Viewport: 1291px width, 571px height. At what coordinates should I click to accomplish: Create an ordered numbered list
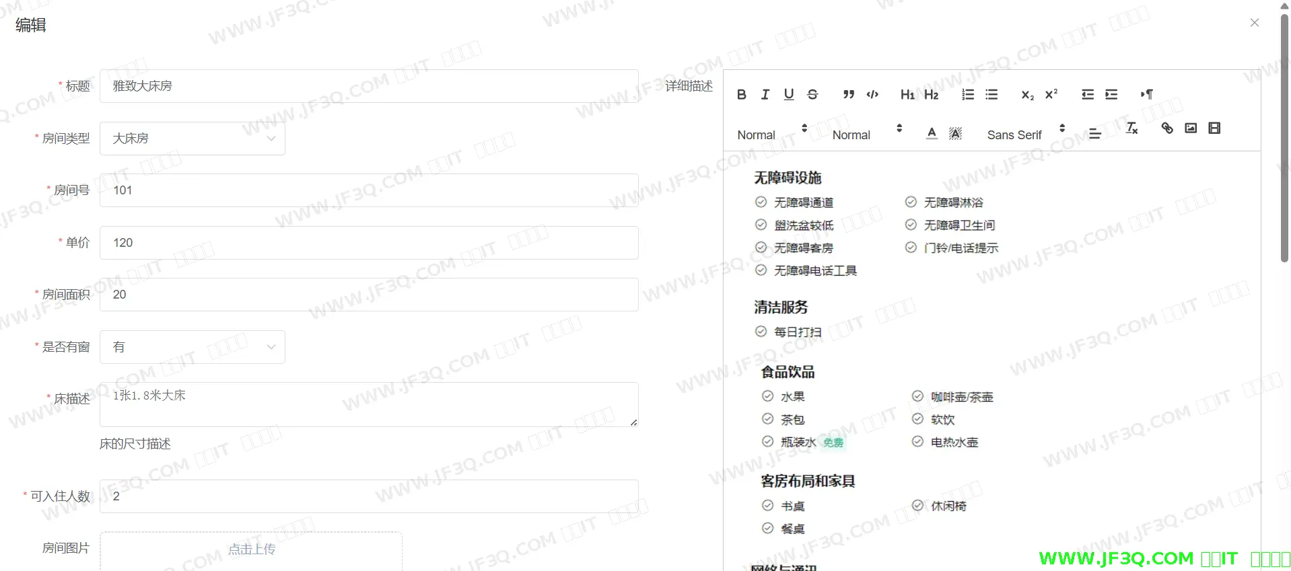968,95
